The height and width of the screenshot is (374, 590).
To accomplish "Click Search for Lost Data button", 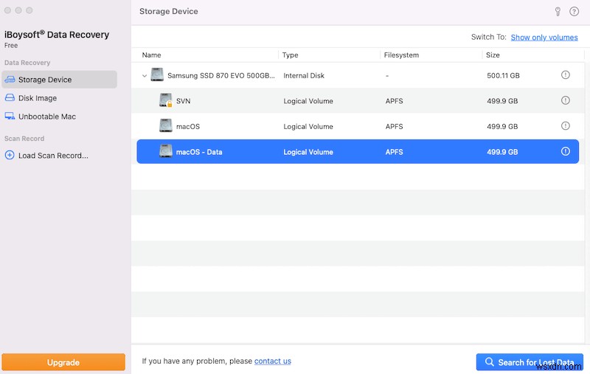I will (528, 362).
